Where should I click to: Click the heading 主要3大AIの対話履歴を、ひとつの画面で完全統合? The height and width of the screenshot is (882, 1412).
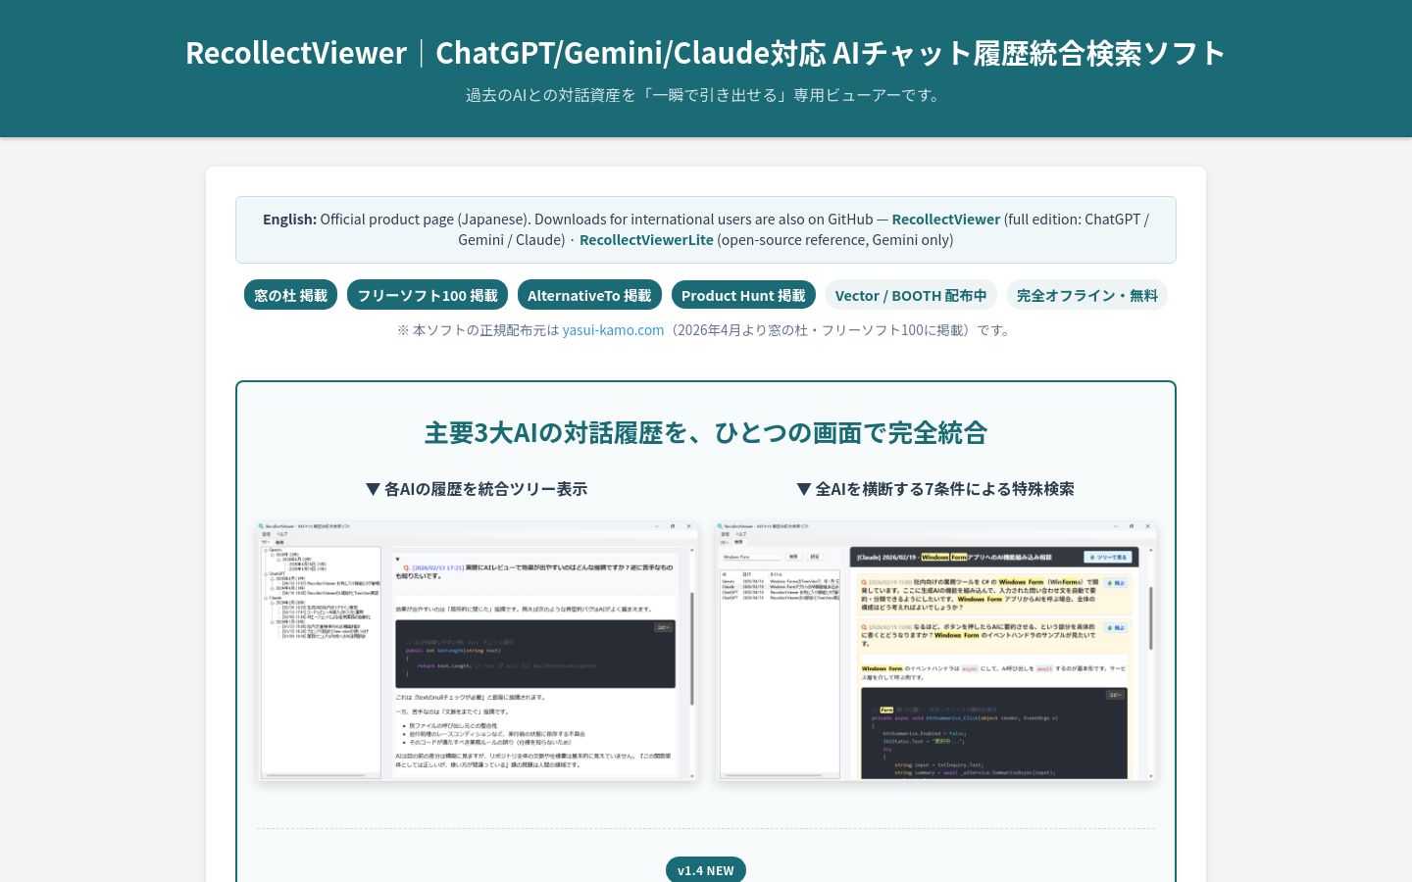pyautogui.click(x=706, y=432)
